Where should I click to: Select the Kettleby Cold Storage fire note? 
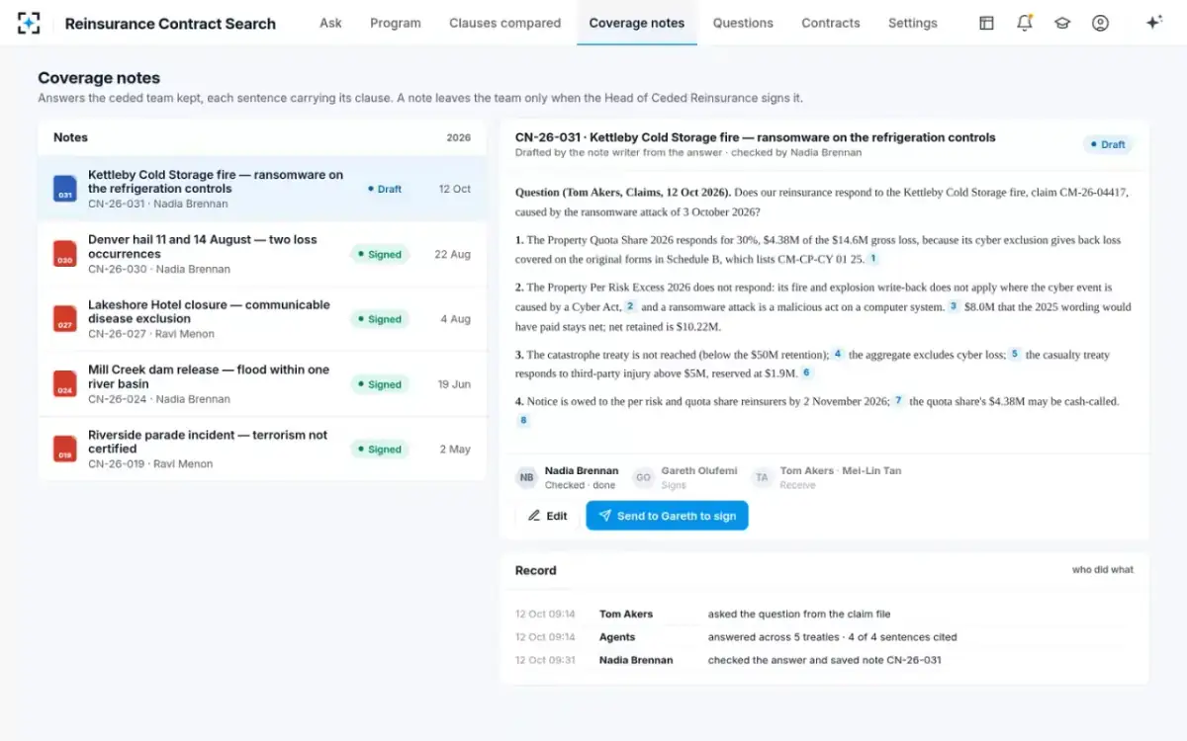[x=262, y=189]
